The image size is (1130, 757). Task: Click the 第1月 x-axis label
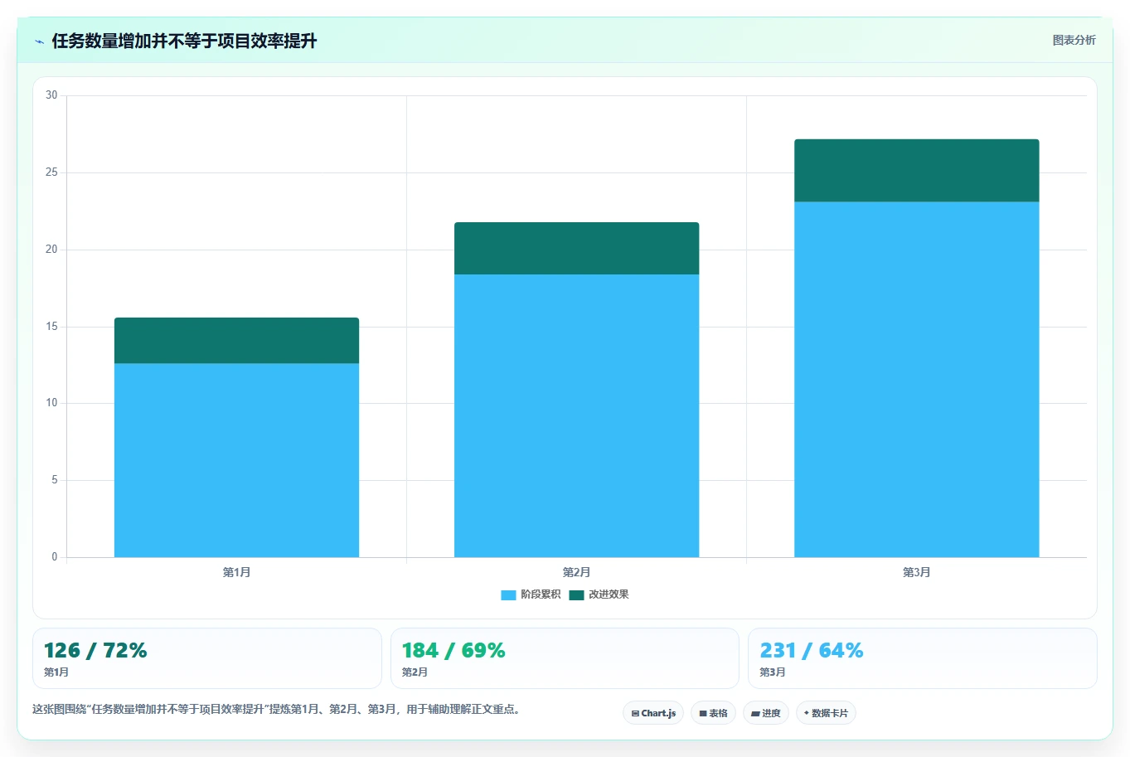236,572
